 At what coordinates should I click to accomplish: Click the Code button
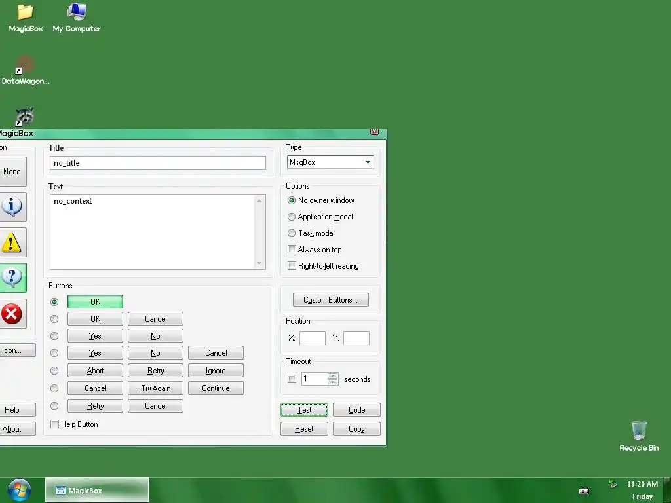[x=356, y=410]
